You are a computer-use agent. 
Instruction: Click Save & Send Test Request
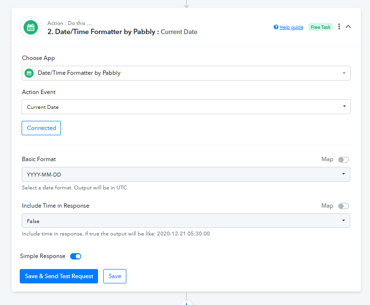[x=59, y=276]
